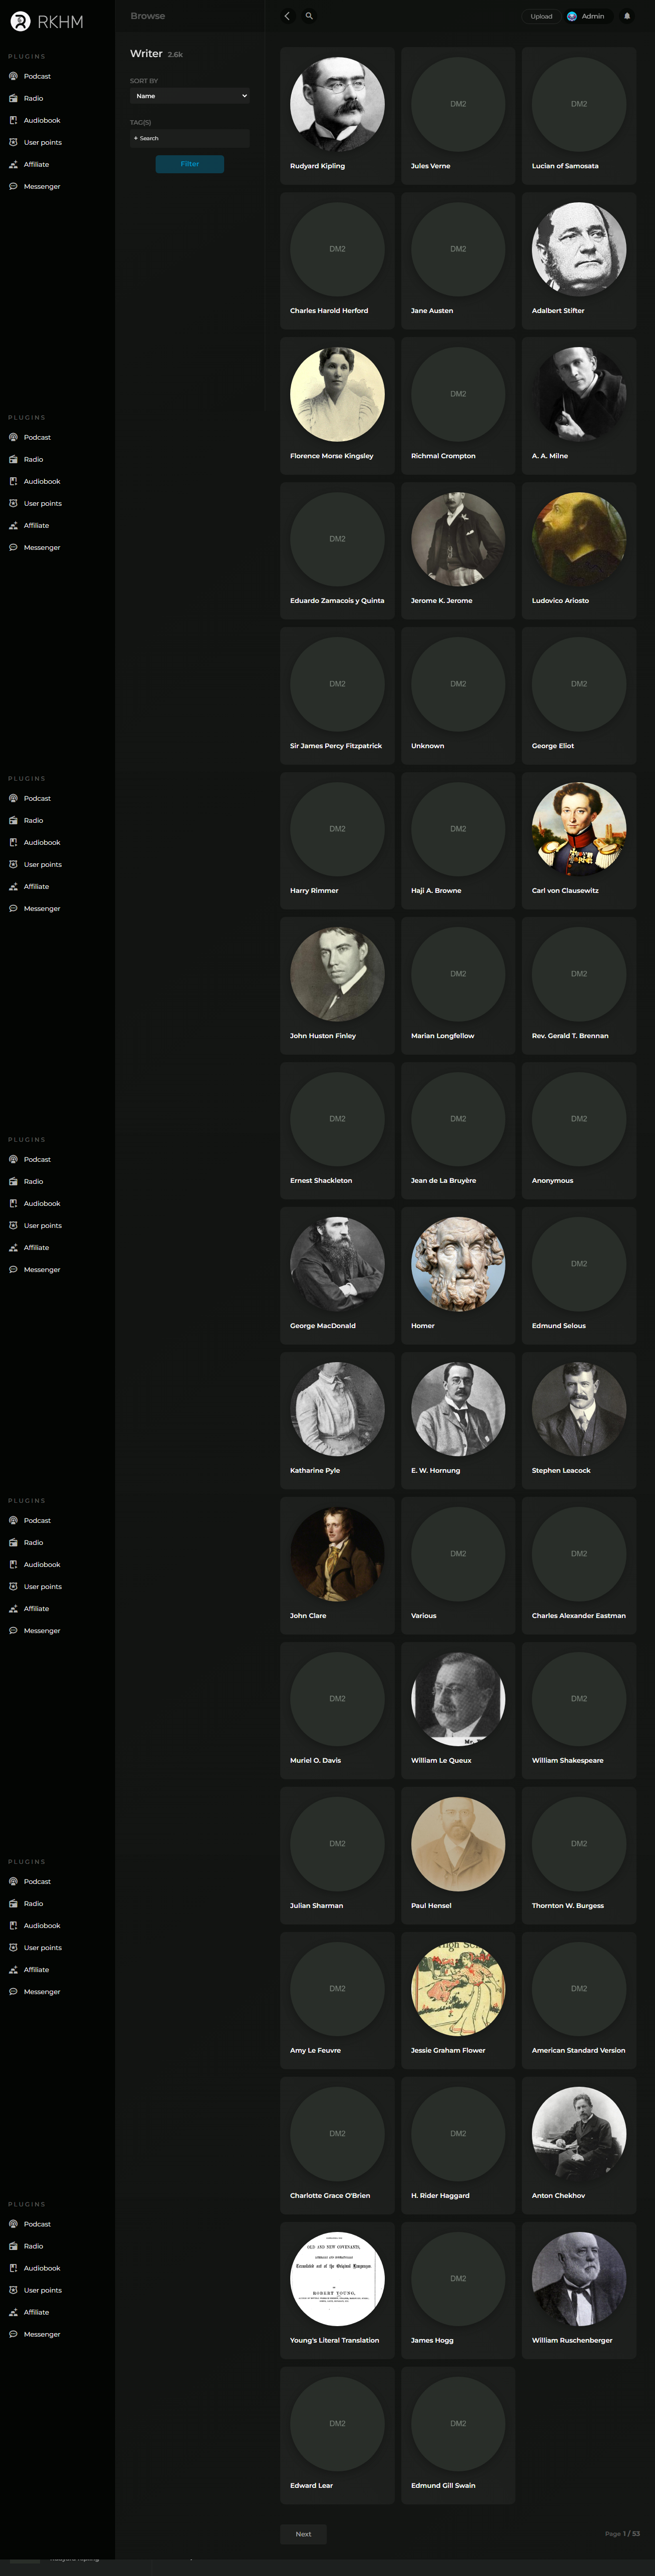Click the RKHM logo icon
This screenshot has height=2576, width=655.
(x=20, y=21)
